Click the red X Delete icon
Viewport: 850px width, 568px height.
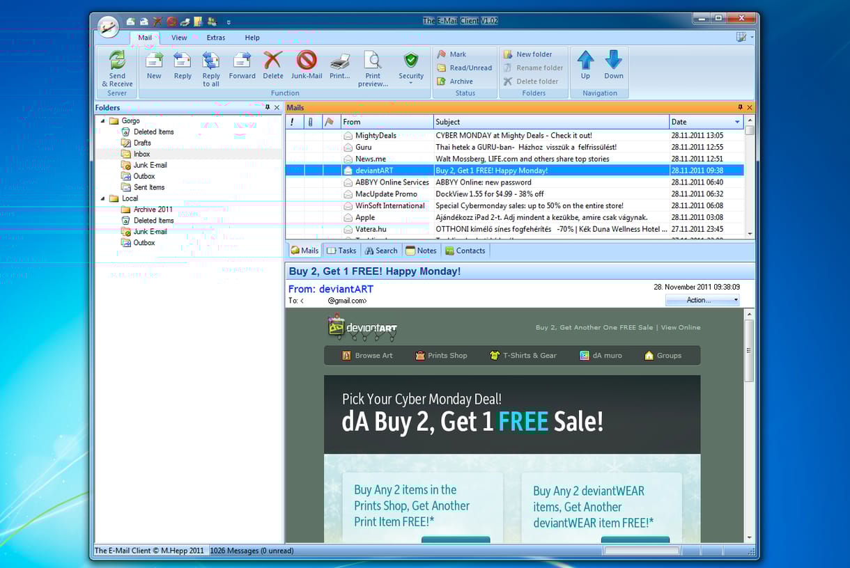pos(273,60)
